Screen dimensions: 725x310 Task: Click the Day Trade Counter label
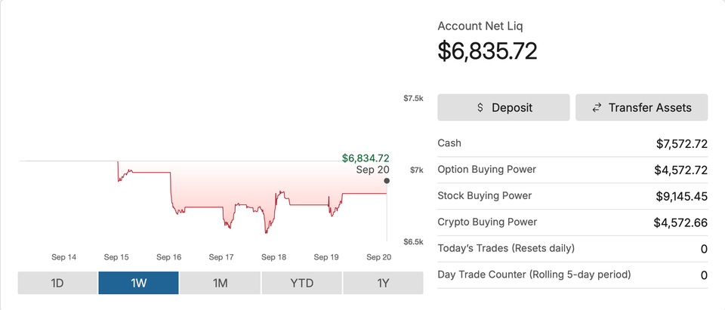coord(534,275)
